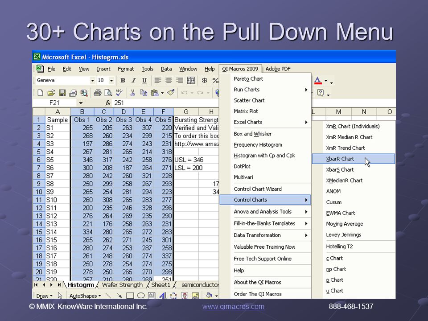Viewport: 428px width, 321px height.
Task: Select the Oval drawing tool
Action: pyautogui.click(x=140, y=296)
